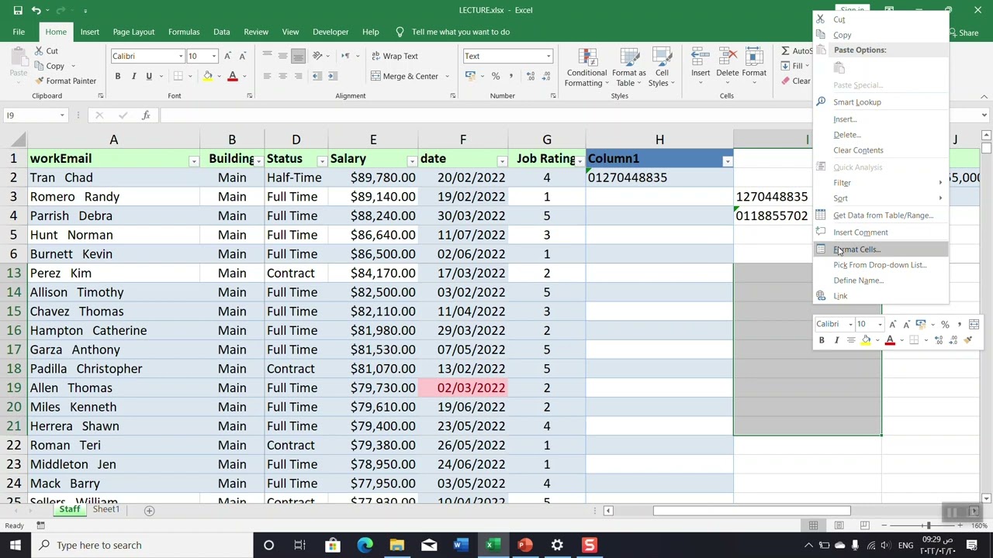Open Microsoft Edge from the taskbar
This screenshot has height=558, width=993.
coord(365,545)
